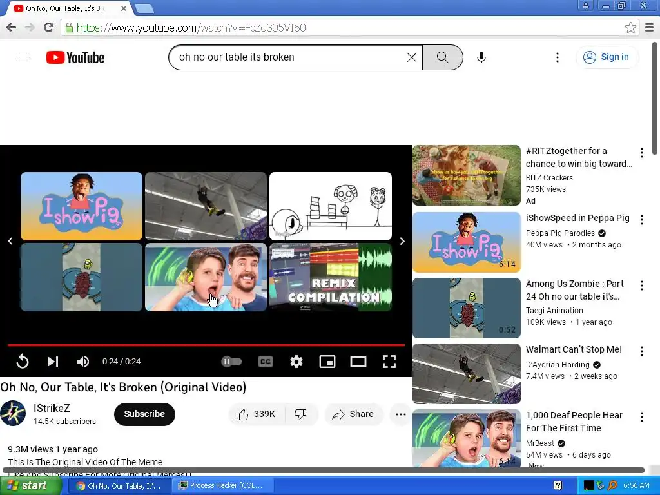Go forward with the browser forward arrow
The width and height of the screenshot is (660, 495).
click(x=30, y=28)
